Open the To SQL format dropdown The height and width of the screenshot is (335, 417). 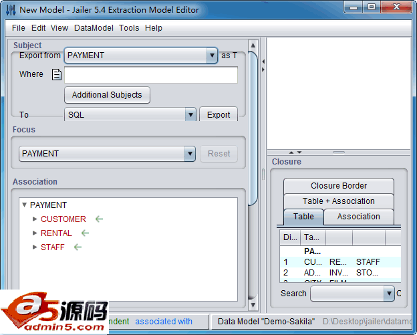click(190, 115)
